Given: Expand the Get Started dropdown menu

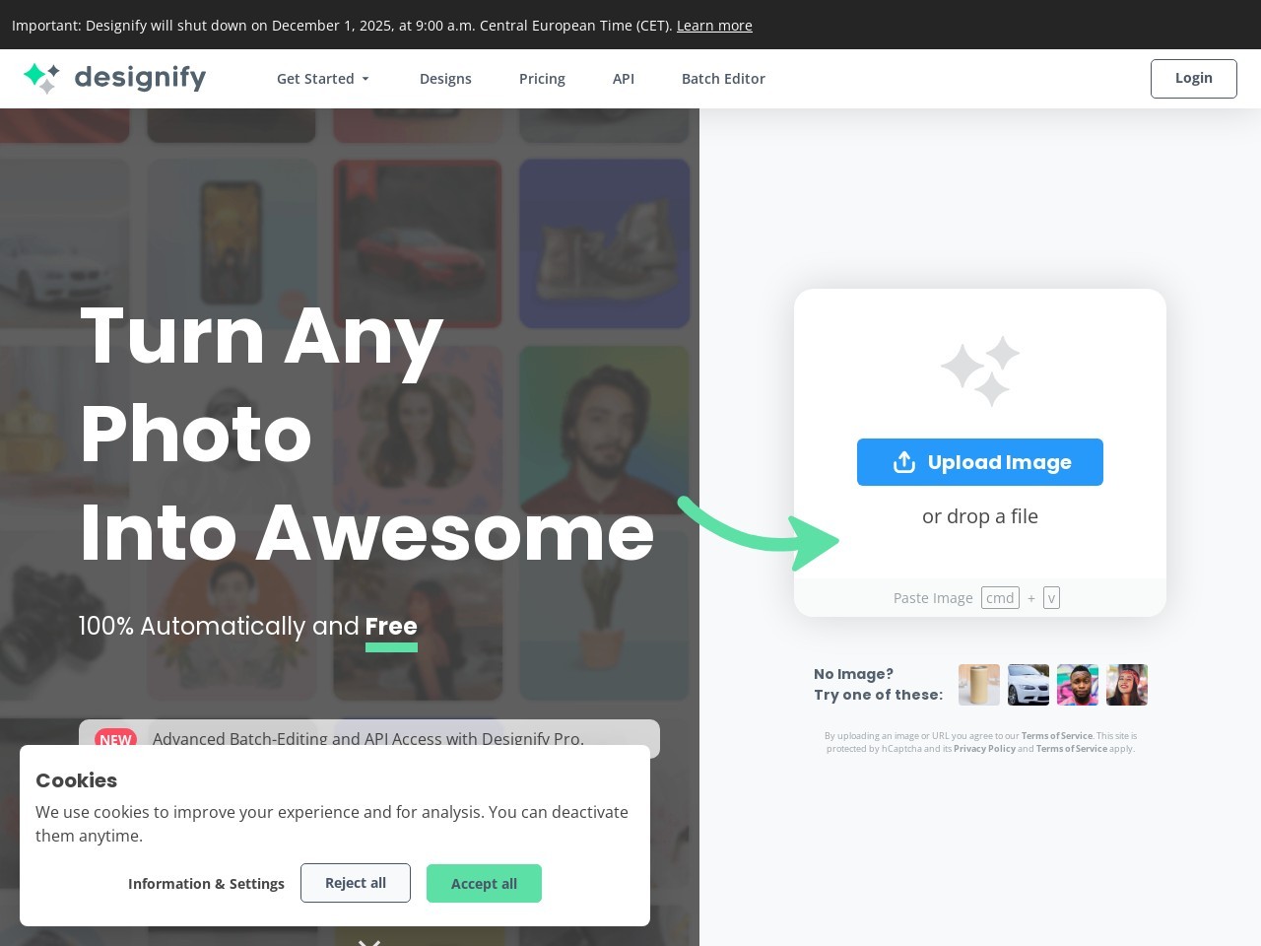Looking at the screenshot, I should click(322, 79).
